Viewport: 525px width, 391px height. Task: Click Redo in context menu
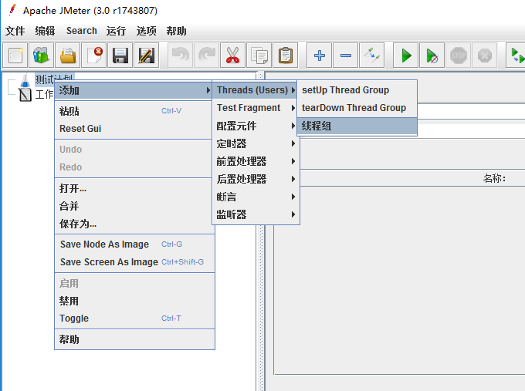coord(134,167)
